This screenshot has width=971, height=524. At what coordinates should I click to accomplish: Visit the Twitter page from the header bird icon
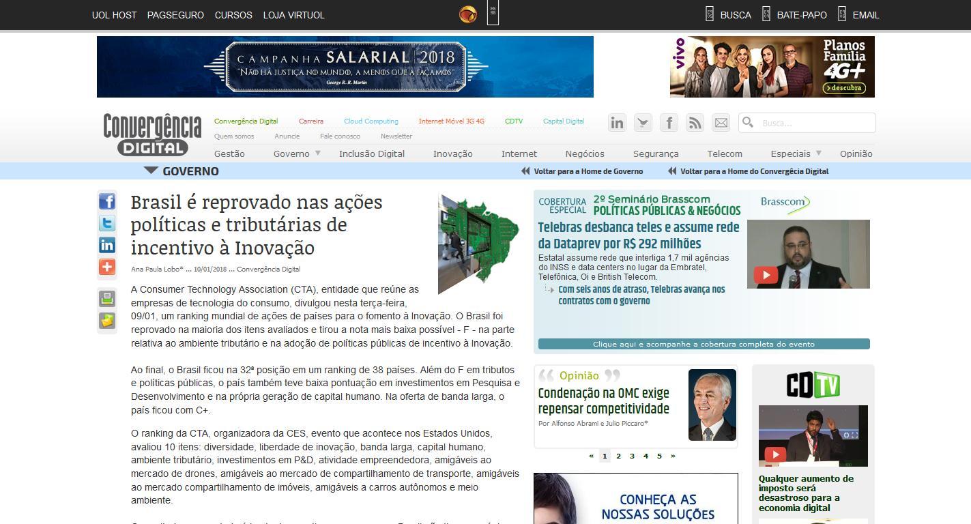click(x=643, y=123)
